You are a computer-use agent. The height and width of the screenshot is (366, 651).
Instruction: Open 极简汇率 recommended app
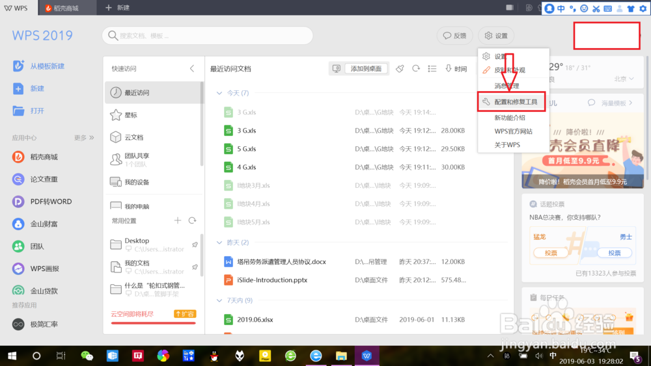click(x=35, y=324)
